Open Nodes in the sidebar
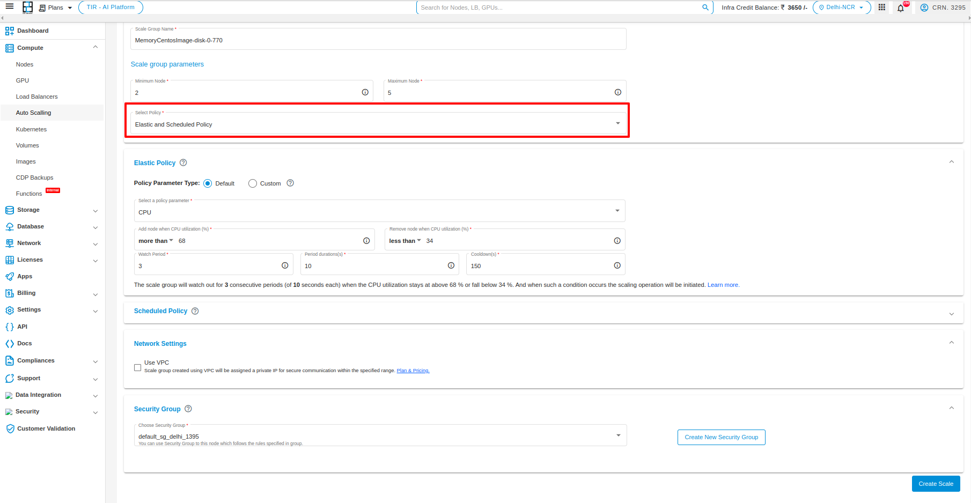The image size is (971, 503). [x=25, y=64]
